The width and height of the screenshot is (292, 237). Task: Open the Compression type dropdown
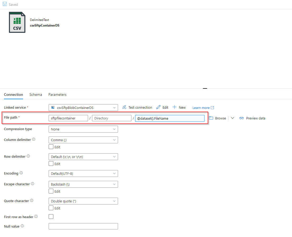coord(83,129)
